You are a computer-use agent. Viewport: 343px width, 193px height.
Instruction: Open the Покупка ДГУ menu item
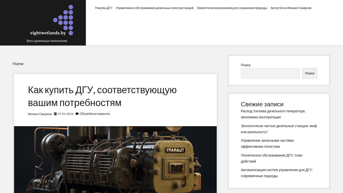(x=103, y=8)
